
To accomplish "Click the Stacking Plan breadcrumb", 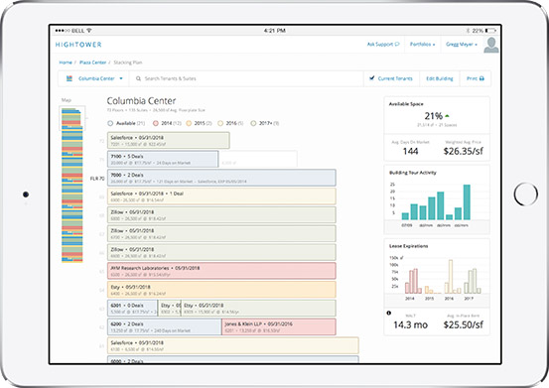I will 128,63.
